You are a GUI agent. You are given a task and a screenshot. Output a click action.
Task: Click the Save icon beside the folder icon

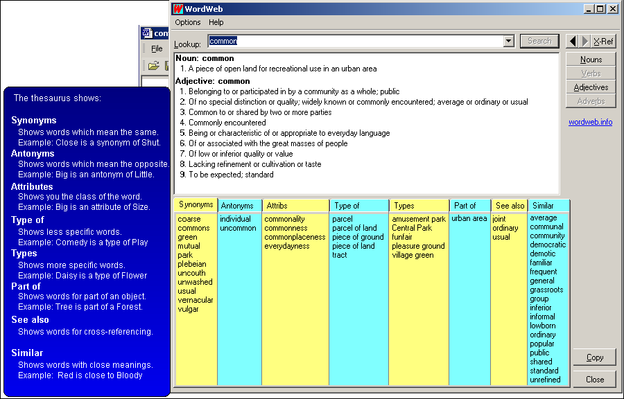click(167, 65)
